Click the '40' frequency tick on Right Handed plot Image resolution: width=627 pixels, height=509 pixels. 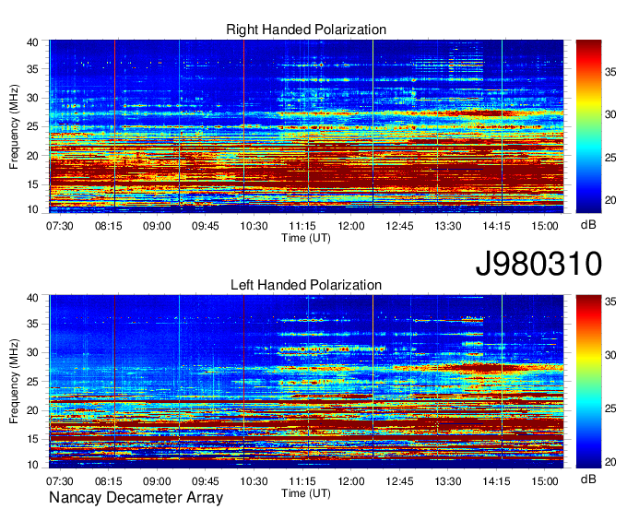pos(33,42)
